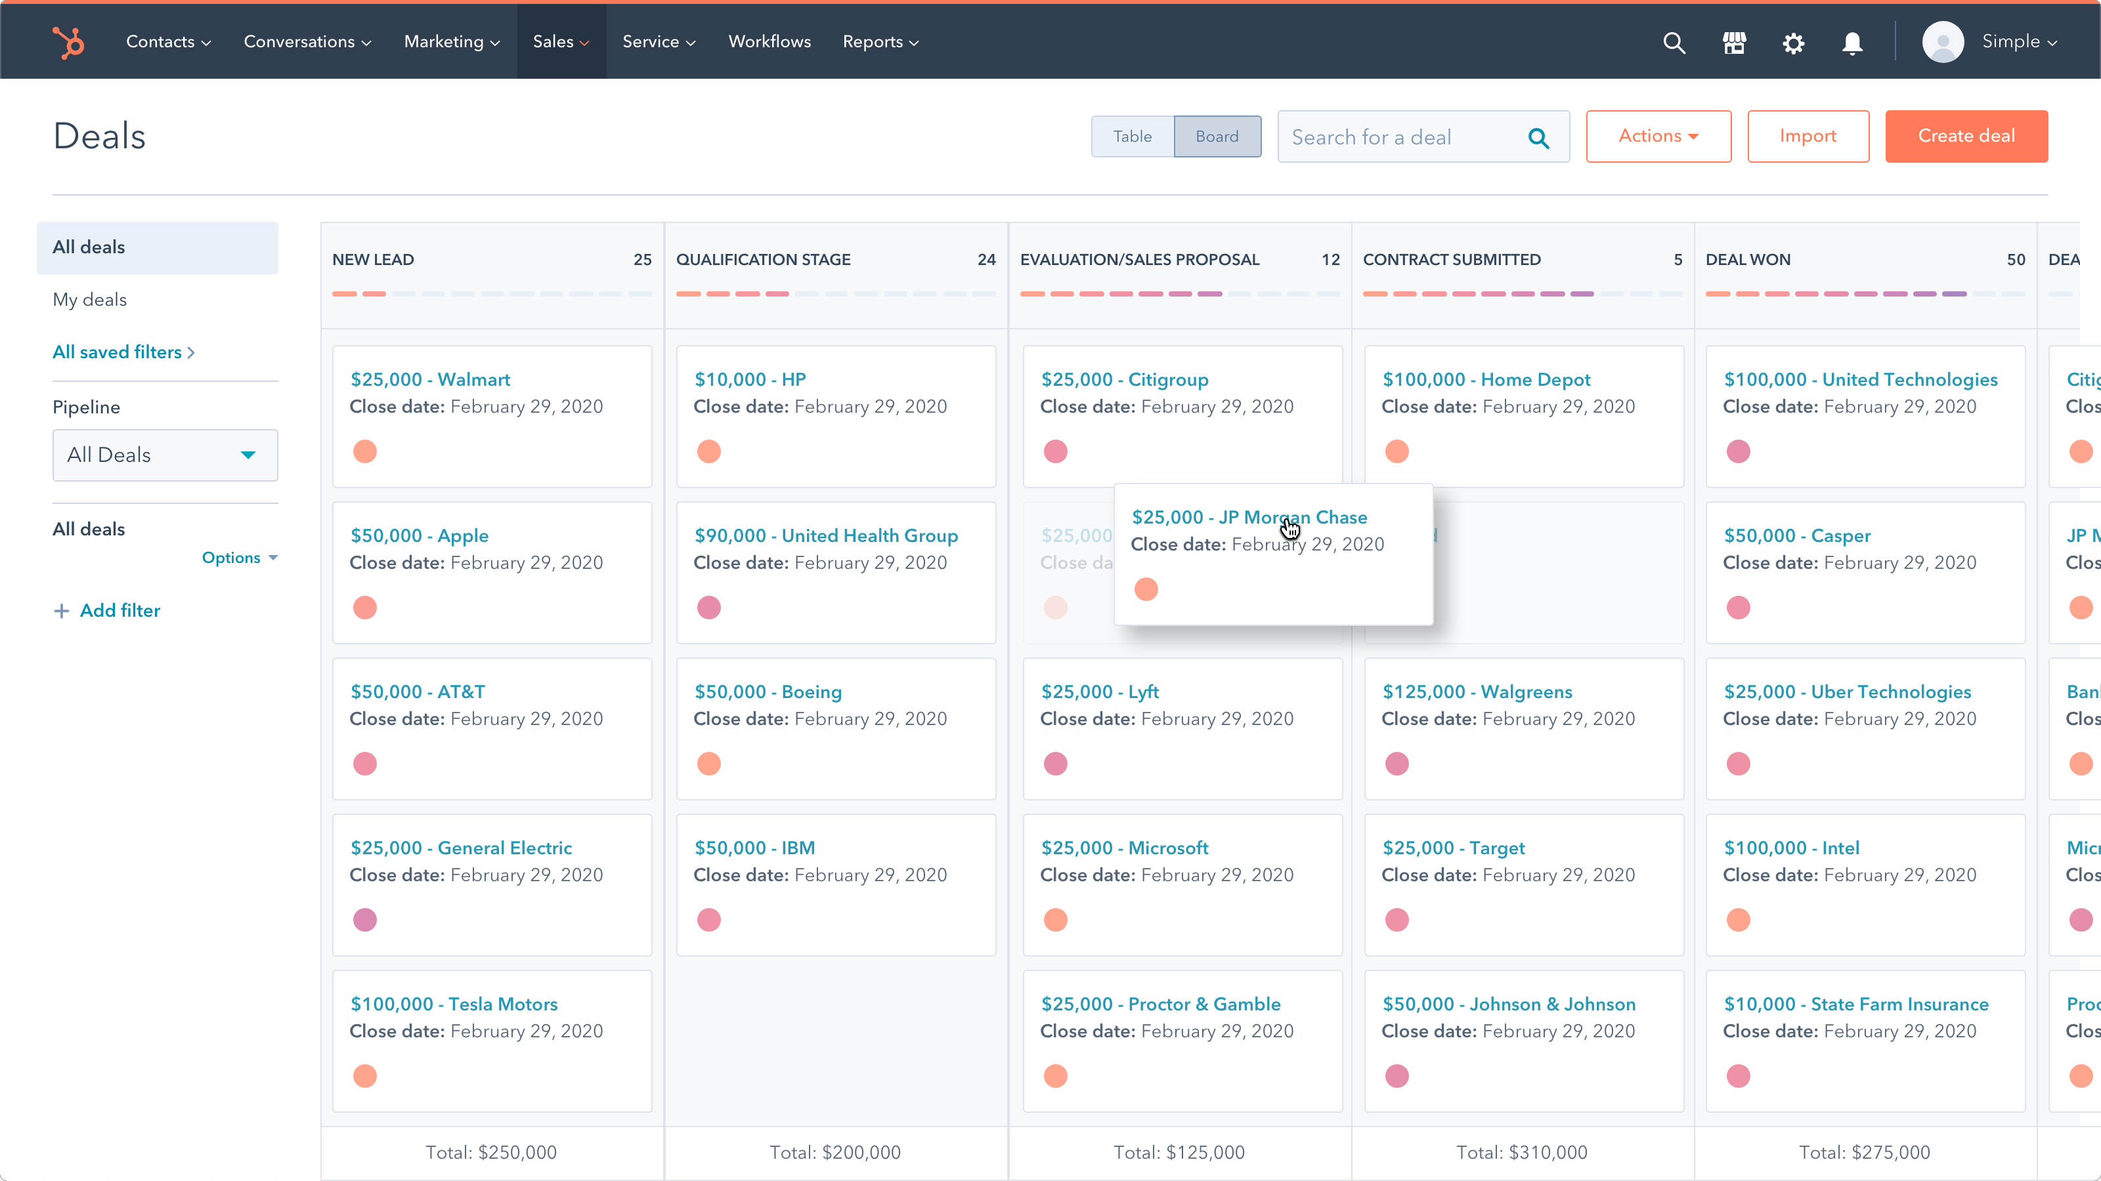Click the owner avatar dot on Walmart card
This screenshot has width=2101, height=1181.
coord(364,451)
